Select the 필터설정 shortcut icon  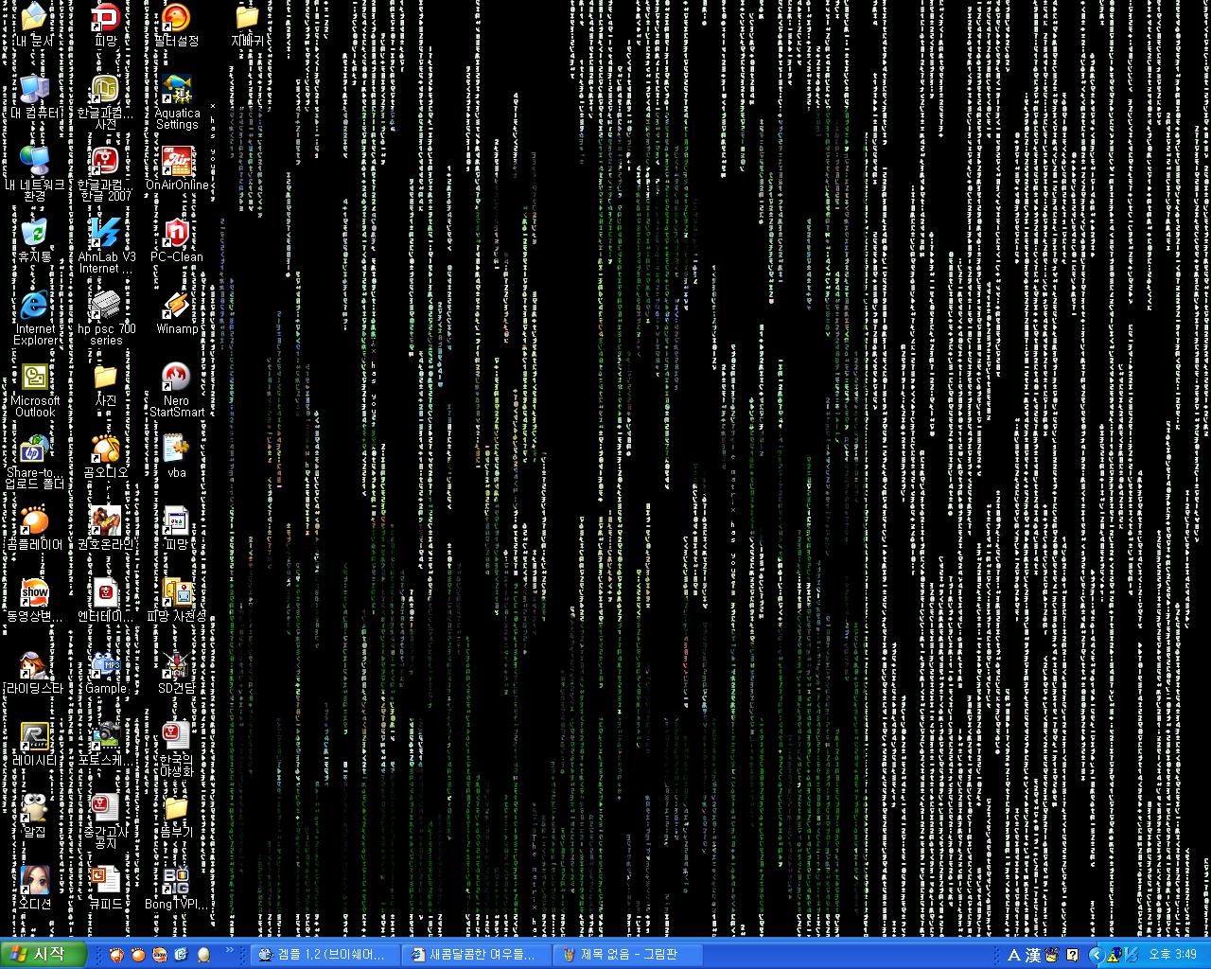177,24
